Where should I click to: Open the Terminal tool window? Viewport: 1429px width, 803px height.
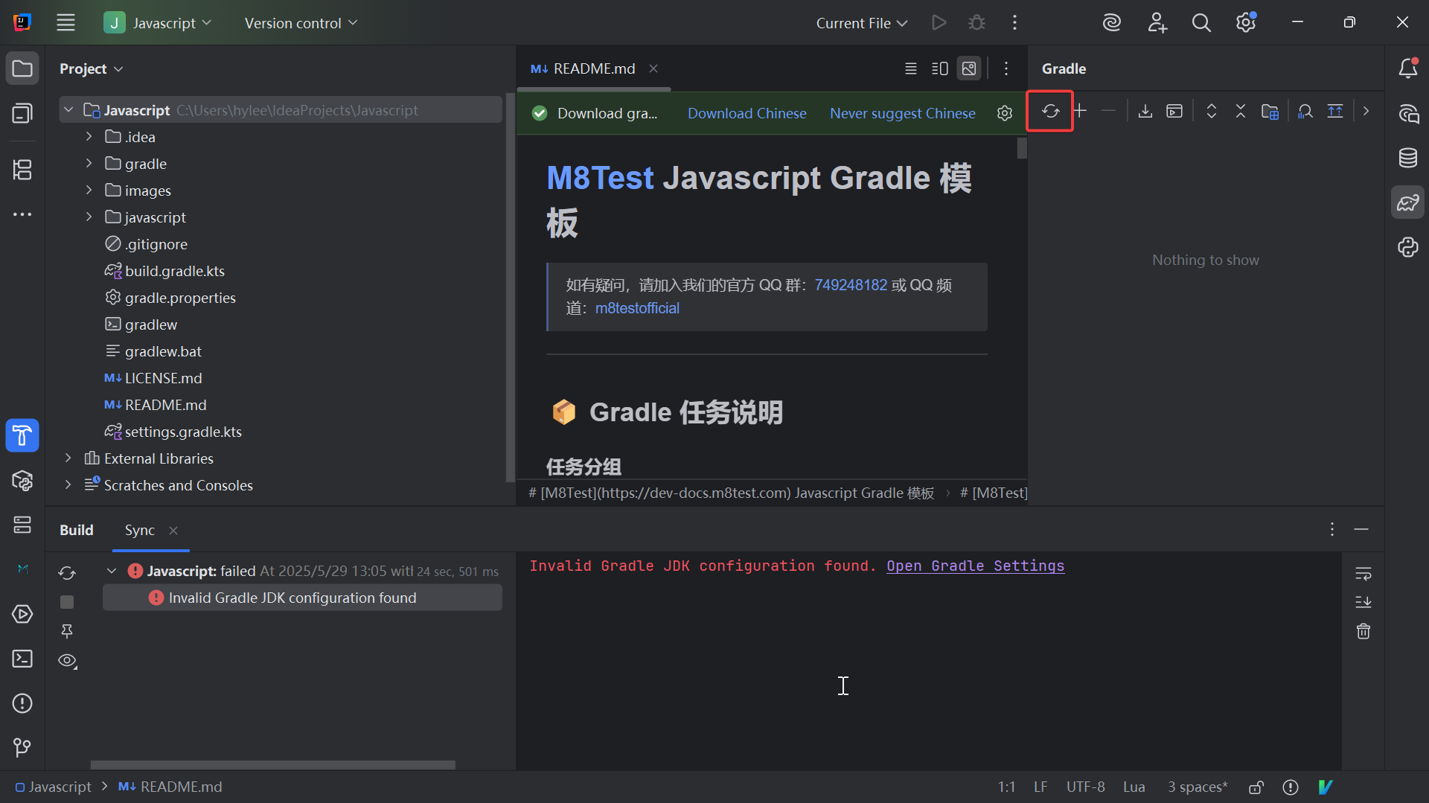tap(22, 659)
